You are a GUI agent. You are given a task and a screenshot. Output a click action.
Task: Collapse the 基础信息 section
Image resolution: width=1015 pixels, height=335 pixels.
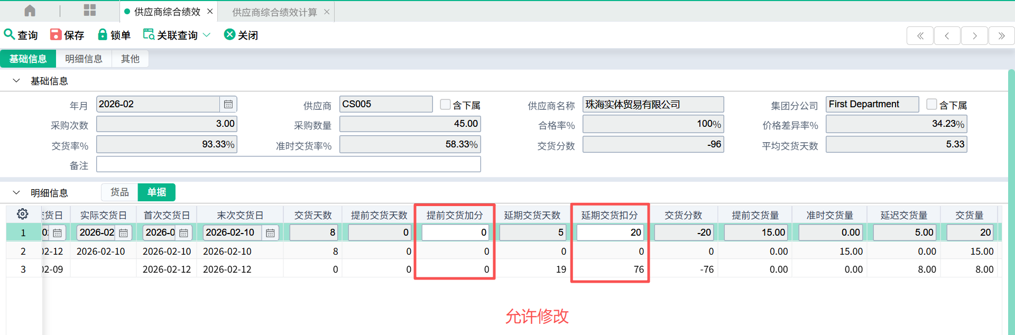[16, 81]
